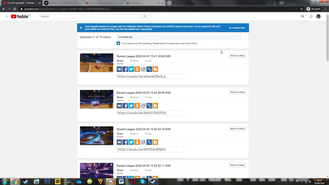
Task: Click Go to upload video button
Action: (237, 28)
